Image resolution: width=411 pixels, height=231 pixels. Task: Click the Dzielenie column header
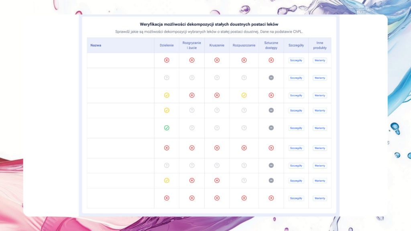[x=167, y=45]
